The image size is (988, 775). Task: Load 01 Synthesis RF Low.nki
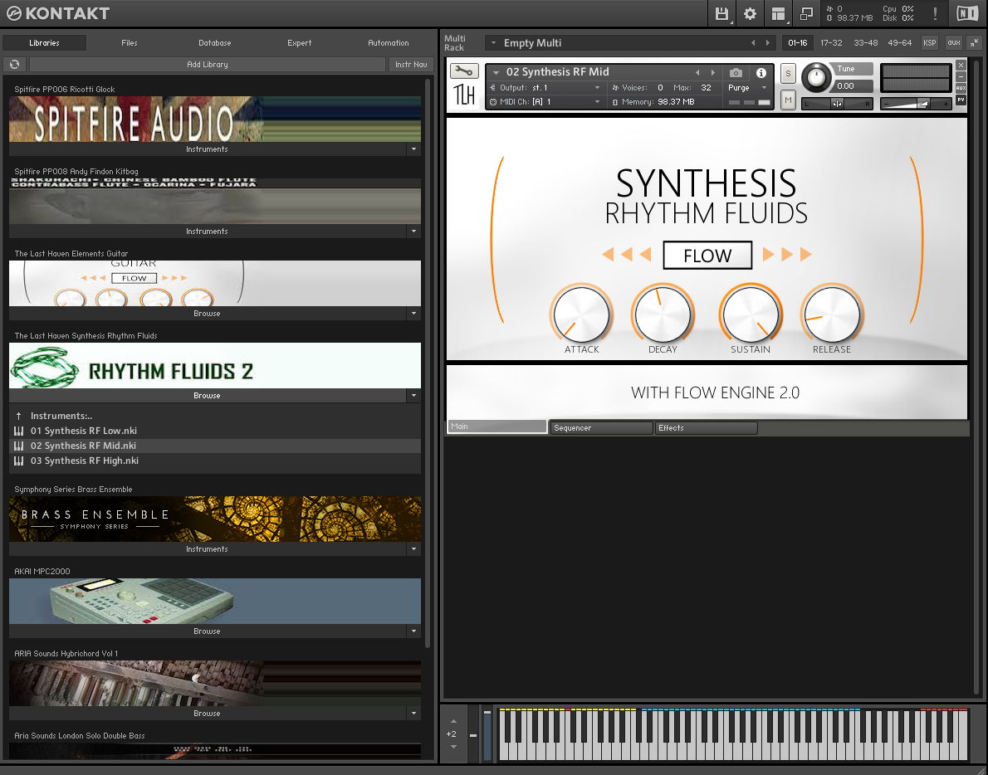click(84, 431)
